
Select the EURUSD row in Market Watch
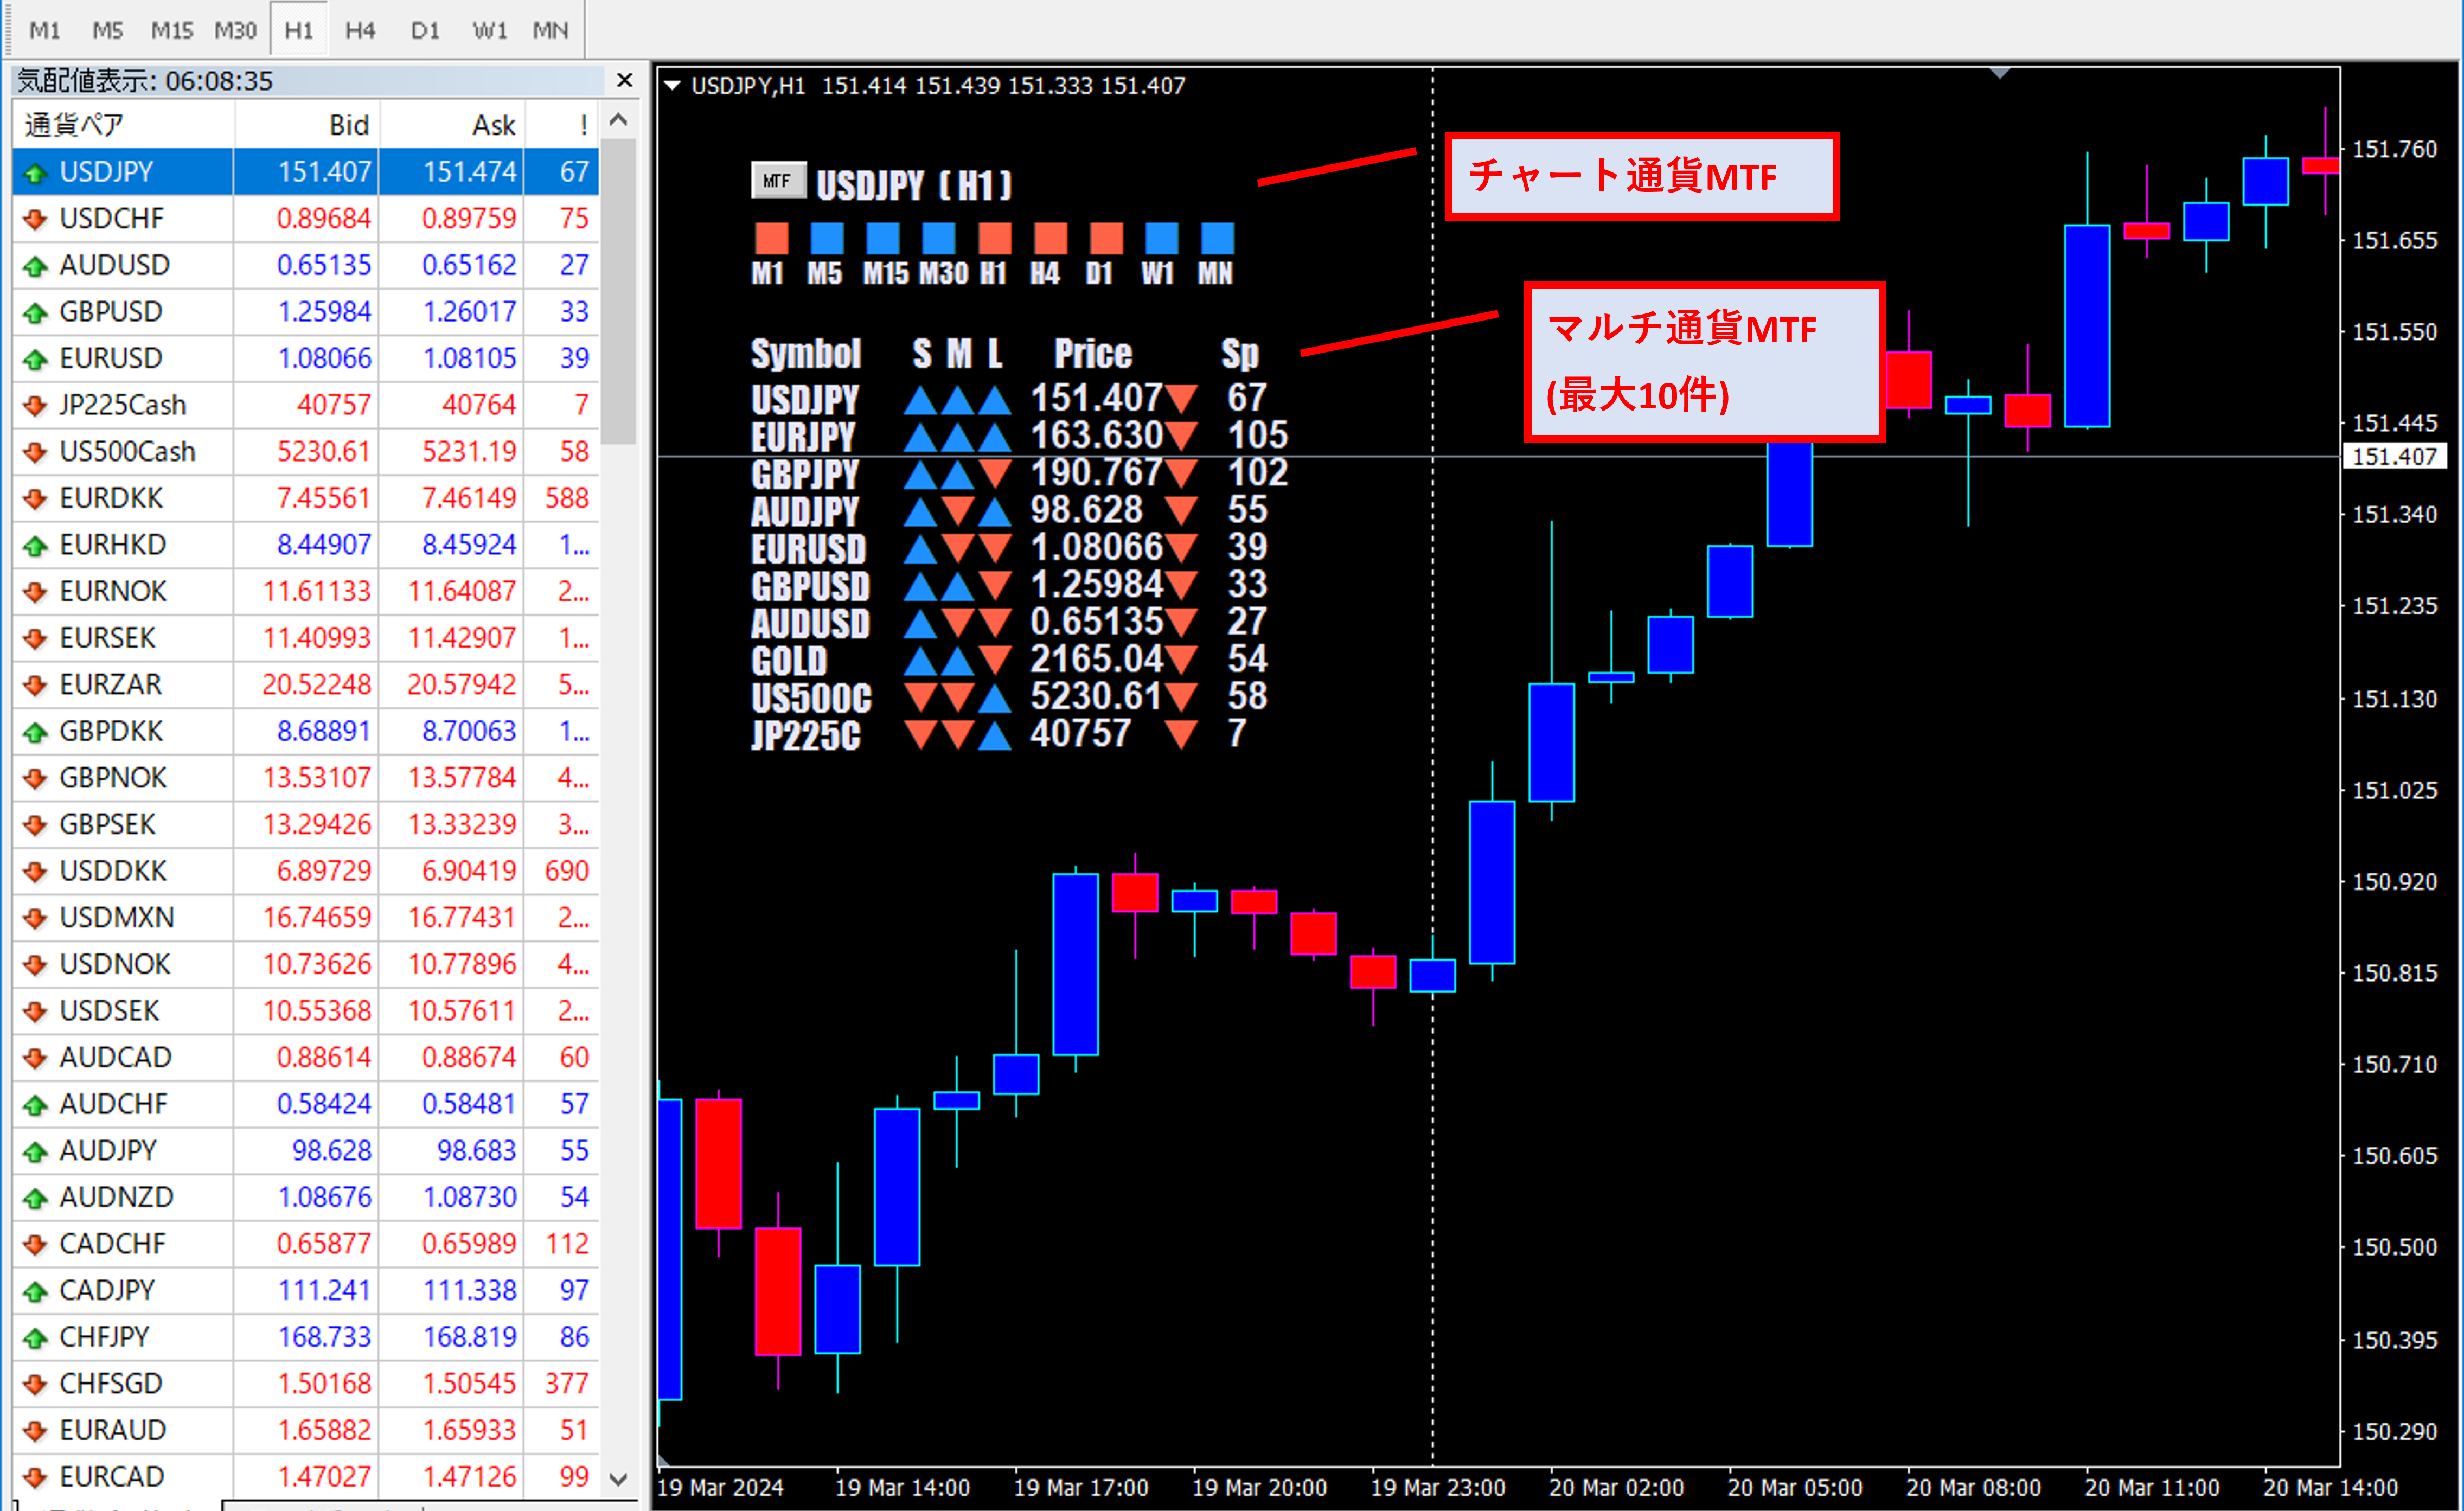pos(110,358)
